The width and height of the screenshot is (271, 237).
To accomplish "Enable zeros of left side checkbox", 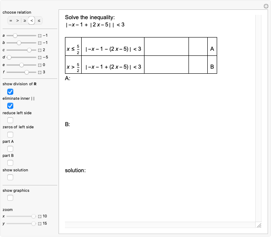I will [x=10, y=135].
